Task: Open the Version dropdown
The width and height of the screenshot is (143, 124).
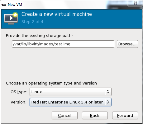Action: [70, 102]
